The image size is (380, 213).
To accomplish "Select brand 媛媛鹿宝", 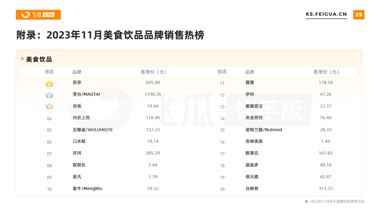I will (254, 106).
